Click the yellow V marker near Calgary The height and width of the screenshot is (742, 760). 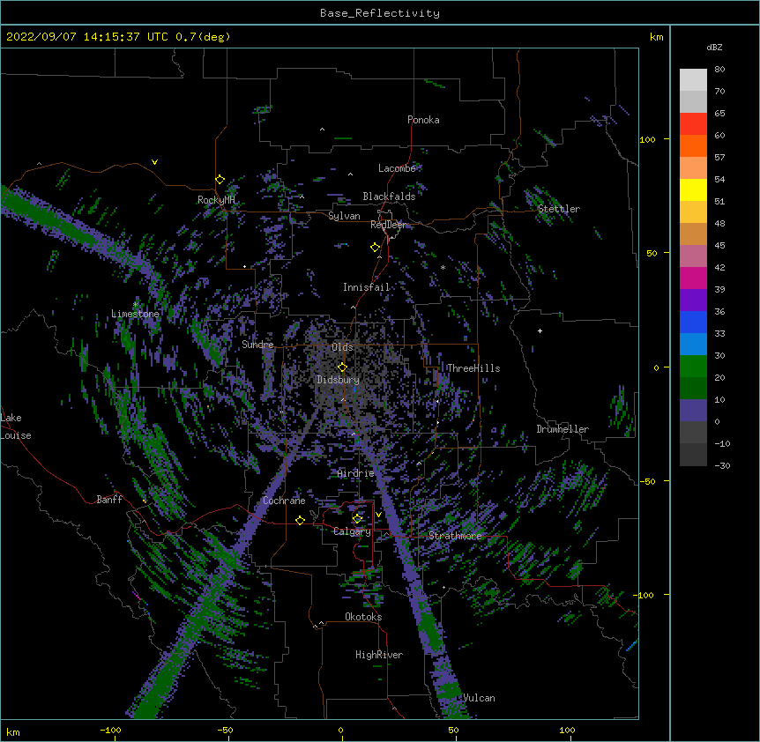coord(378,515)
